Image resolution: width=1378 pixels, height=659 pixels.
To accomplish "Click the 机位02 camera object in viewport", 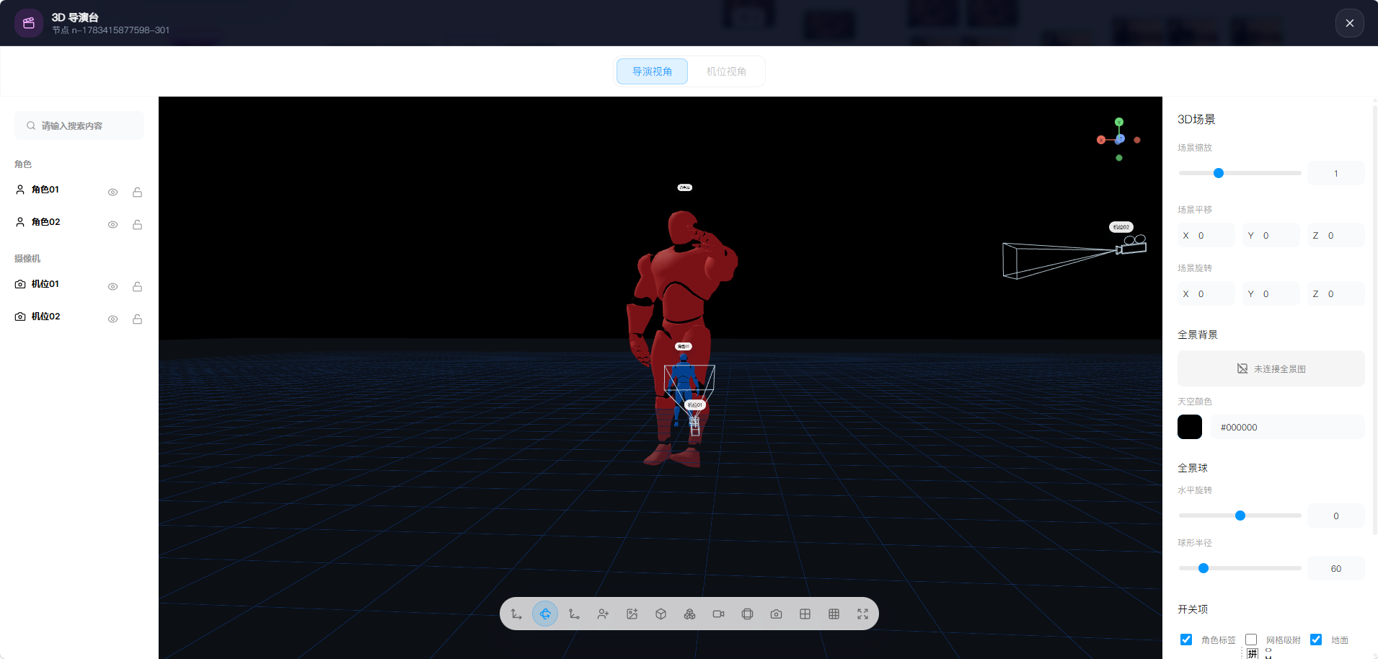I will click(1131, 245).
